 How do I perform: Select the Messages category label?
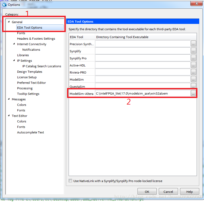(19, 99)
